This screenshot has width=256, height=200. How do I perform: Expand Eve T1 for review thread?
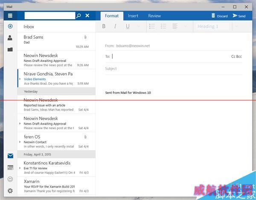pyautogui.click(x=20, y=168)
